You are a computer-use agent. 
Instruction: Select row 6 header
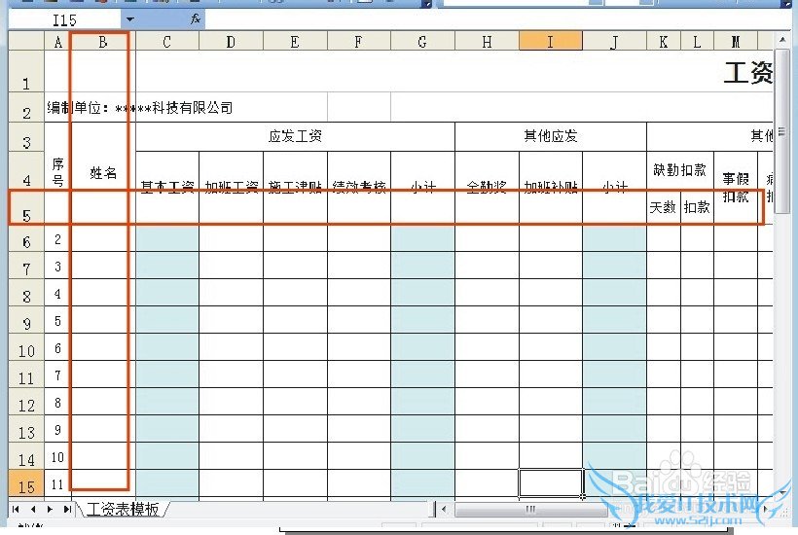[x=26, y=238]
